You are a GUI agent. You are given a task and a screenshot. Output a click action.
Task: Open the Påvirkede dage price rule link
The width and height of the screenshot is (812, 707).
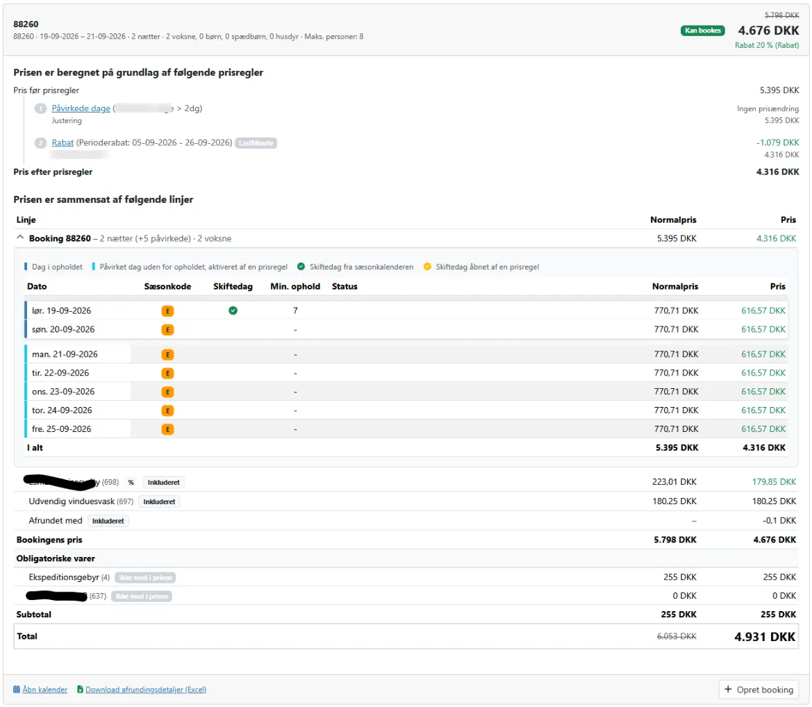coord(81,108)
